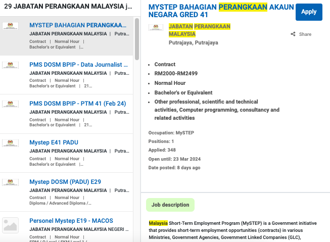
Task: Select Mystep DOSM (PADU) E29 job
Action: coord(65,182)
